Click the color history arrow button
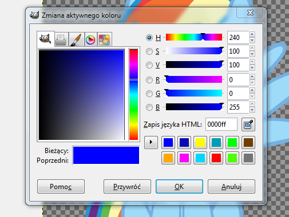 pos(151,142)
